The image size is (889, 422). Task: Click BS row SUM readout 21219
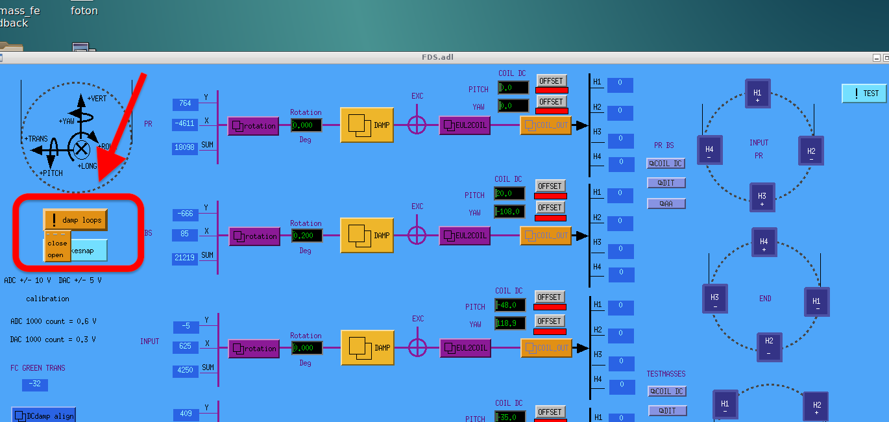[x=186, y=258]
